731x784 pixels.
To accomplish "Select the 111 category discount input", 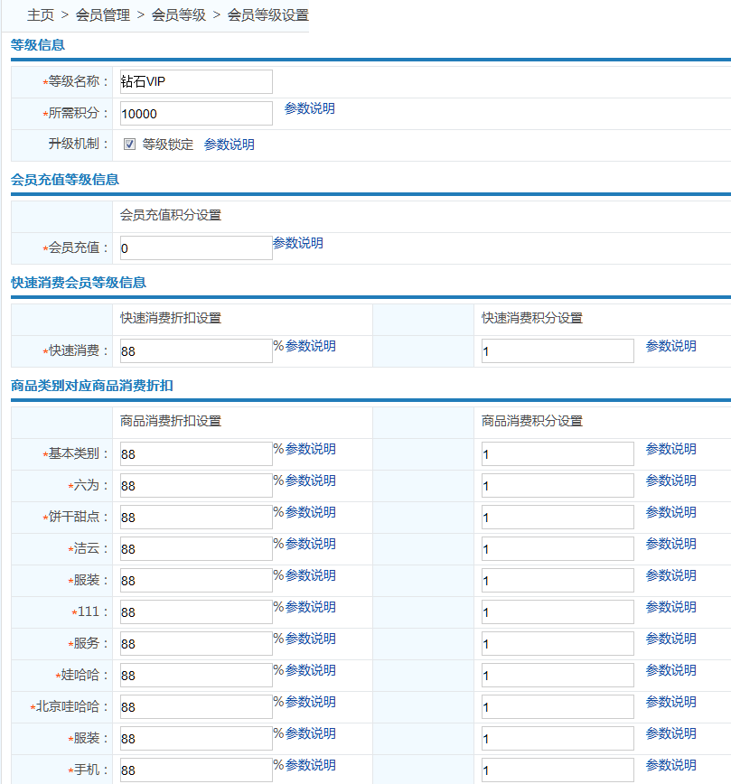I will tap(195, 611).
